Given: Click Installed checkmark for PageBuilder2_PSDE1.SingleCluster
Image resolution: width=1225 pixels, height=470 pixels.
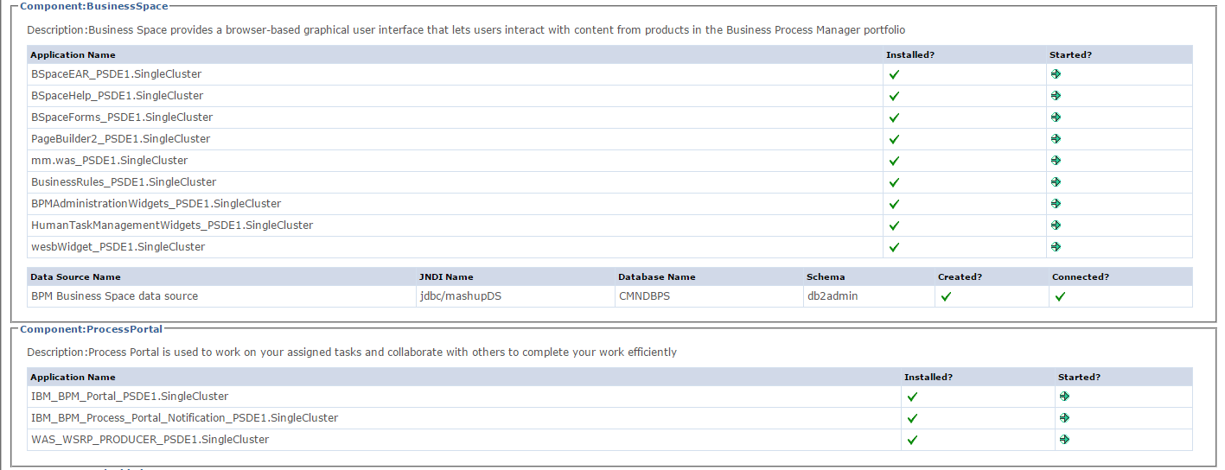Looking at the screenshot, I should click(x=894, y=139).
